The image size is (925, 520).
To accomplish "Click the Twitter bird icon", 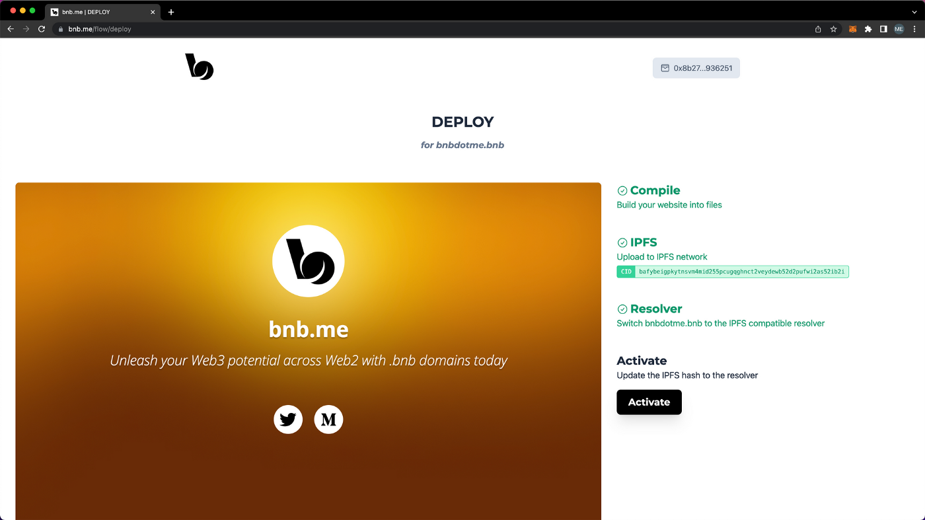I will coord(288,420).
